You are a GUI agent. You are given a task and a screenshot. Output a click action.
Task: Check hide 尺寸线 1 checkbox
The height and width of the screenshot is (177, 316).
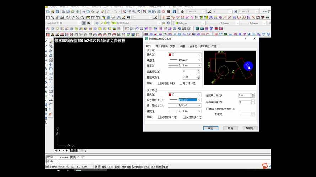159,83
